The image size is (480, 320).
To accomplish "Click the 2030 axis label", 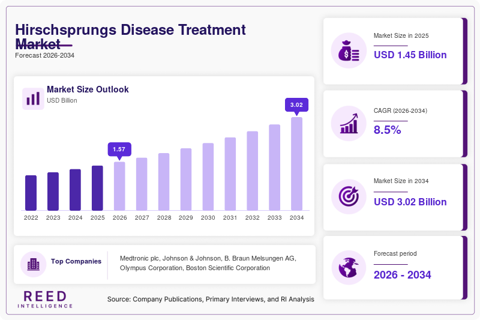I will tap(208, 218).
